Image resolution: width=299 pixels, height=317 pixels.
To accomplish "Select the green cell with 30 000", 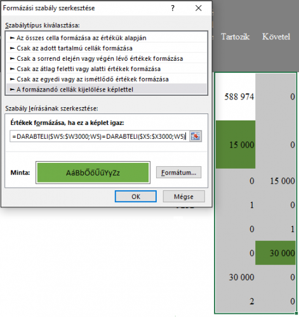I will (276, 253).
